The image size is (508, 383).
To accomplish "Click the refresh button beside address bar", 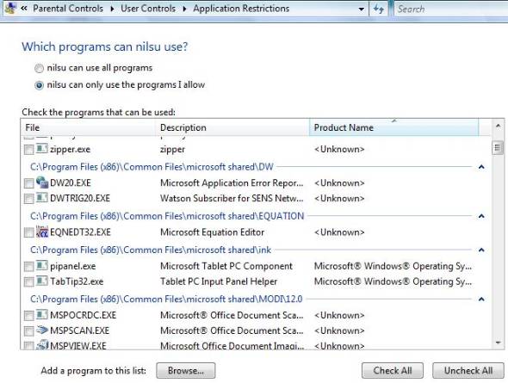I will pyautogui.click(x=378, y=9).
